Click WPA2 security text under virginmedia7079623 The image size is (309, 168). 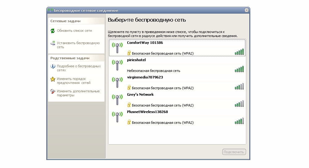click(x=163, y=88)
